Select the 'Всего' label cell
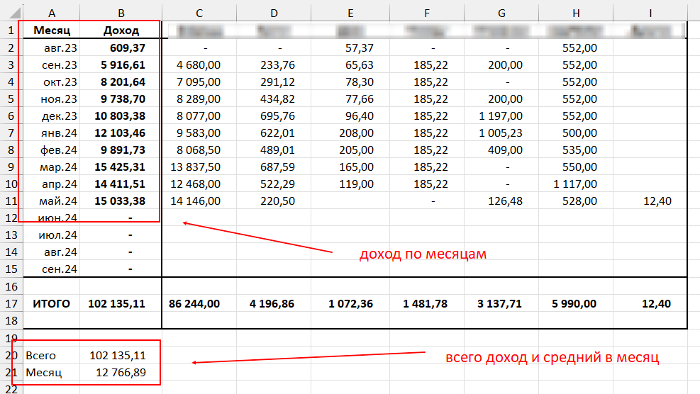 (x=51, y=355)
